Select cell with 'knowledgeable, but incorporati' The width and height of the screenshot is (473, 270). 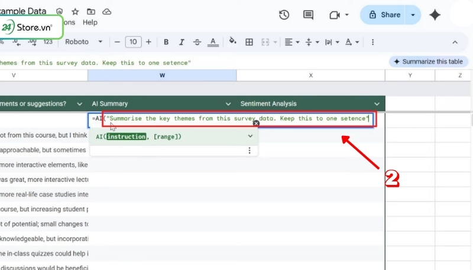click(44, 239)
